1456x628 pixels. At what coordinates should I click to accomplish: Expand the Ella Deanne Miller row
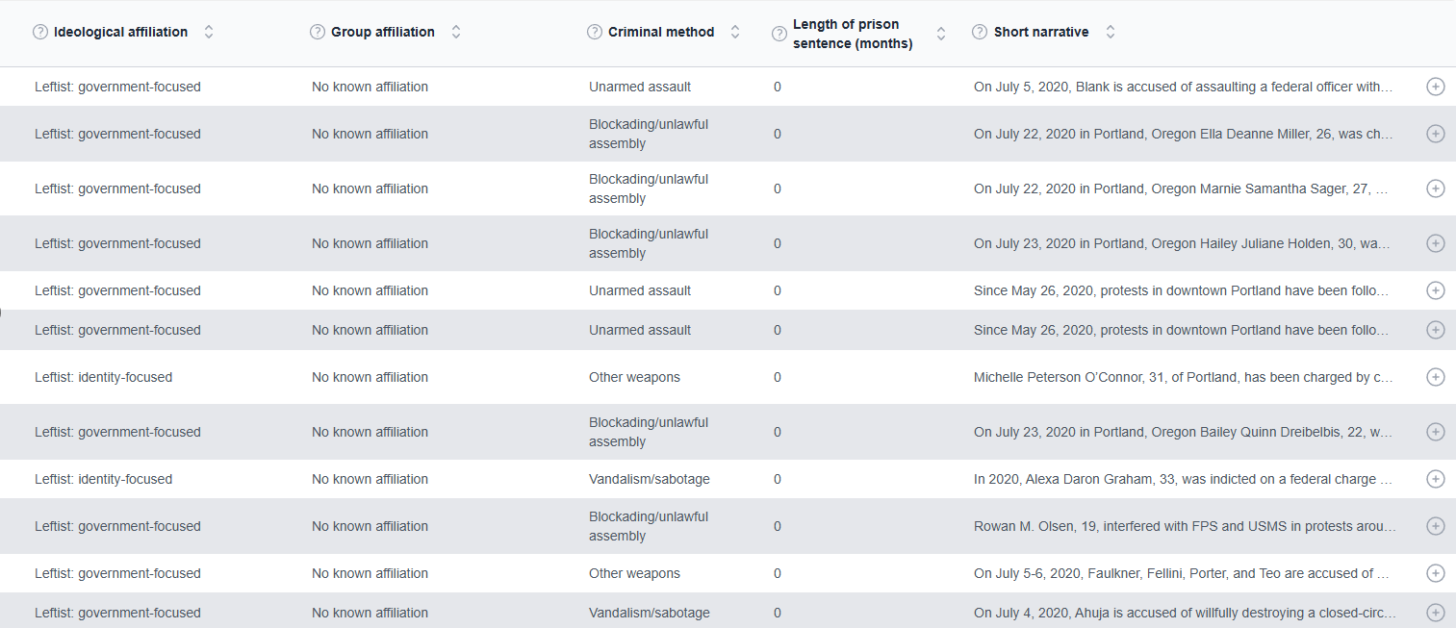(x=1435, y=134)
